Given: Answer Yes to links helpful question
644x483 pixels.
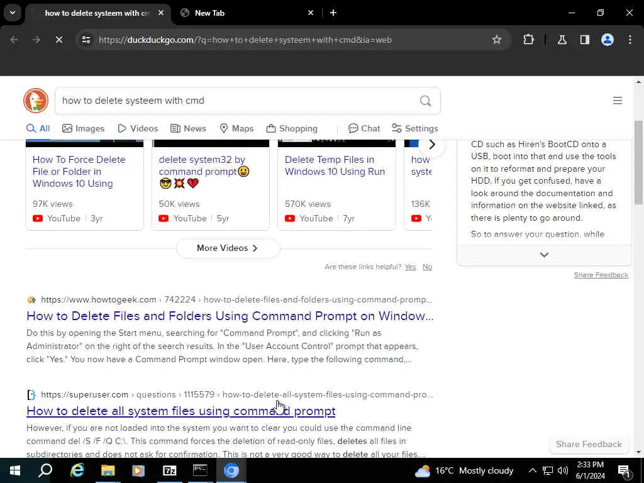Looking at the screenshot, I should coord(410,267).
